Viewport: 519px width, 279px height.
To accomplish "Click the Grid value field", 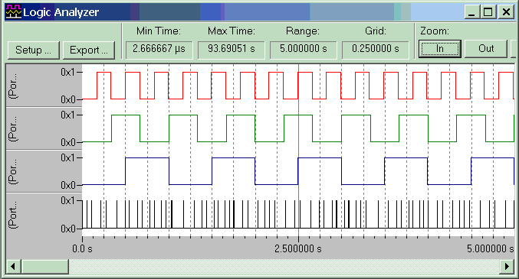I will point(376,50).
